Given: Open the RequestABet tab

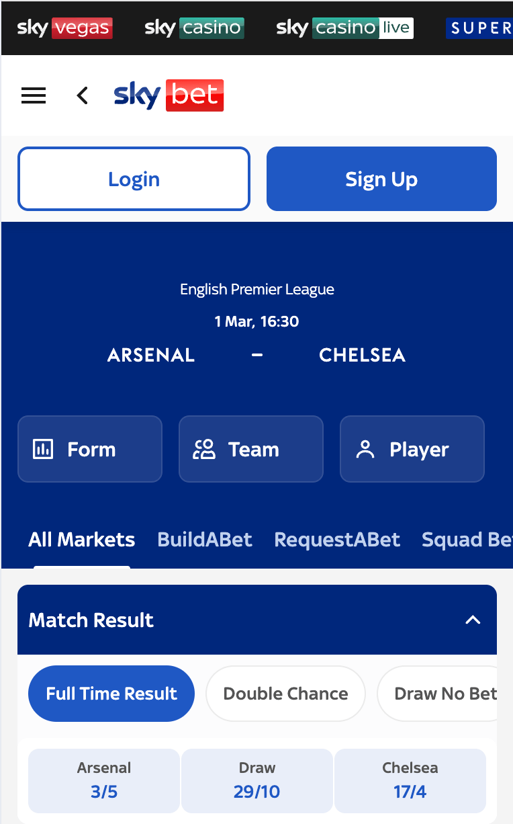Looking at the screenshot, I should click(337, 540).
